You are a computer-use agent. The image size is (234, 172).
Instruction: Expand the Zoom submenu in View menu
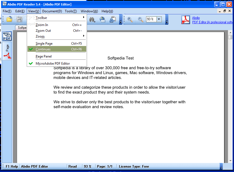pos(40,36)
